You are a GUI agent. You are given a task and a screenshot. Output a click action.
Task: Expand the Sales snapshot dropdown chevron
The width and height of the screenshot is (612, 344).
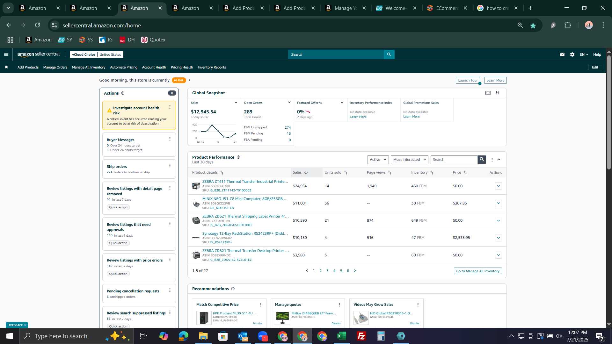pyautogui.click(x=236, y=103)
